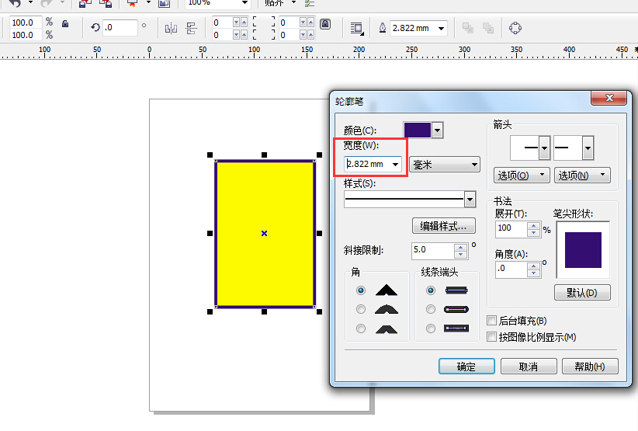Confirm with the 确定 button
The width and height of the screenshot is (638, 431).
466,367
